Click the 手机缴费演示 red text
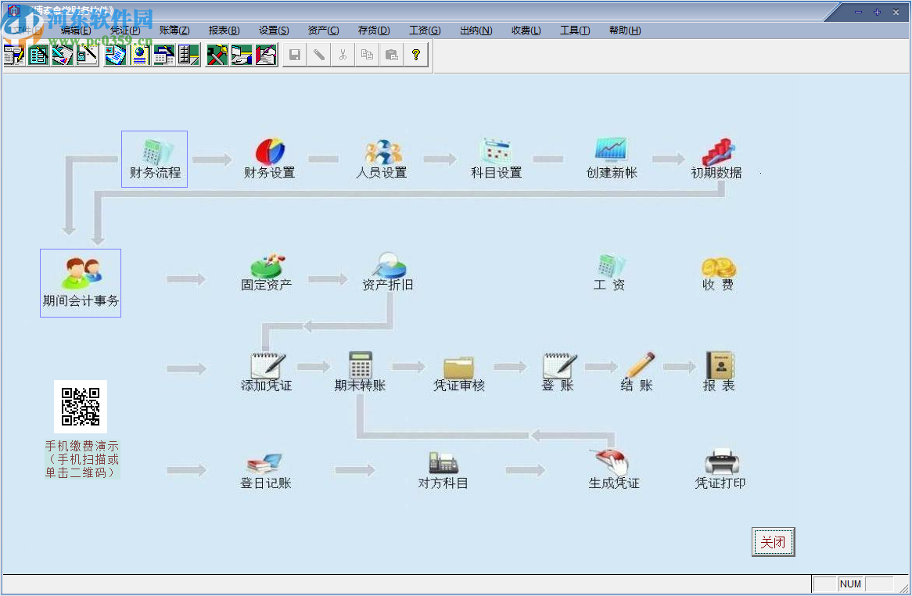 (82, 446)
